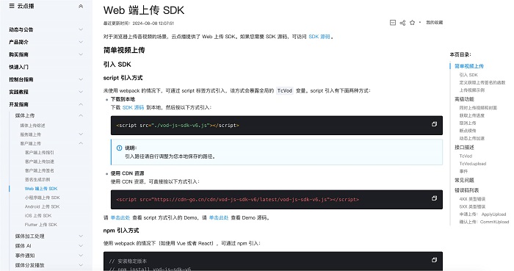Collapse the 媒体上传 subsection

click(x=81, y=115)
